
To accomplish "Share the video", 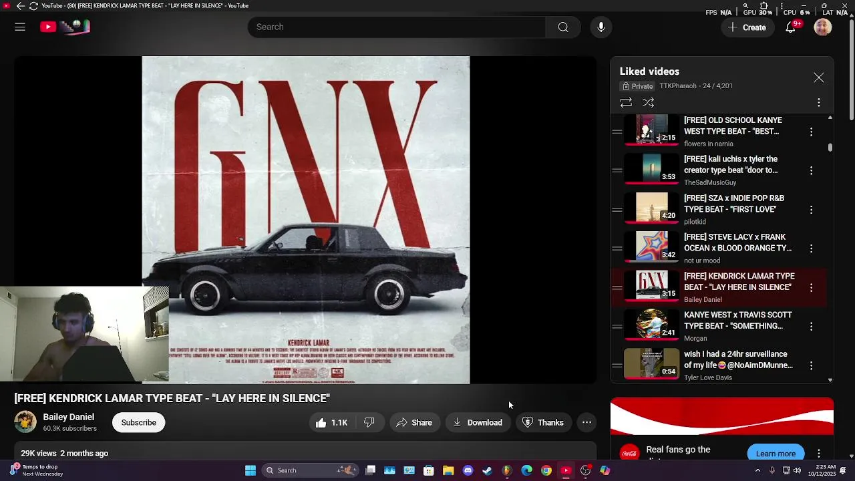I will click(x=414, y=423).
